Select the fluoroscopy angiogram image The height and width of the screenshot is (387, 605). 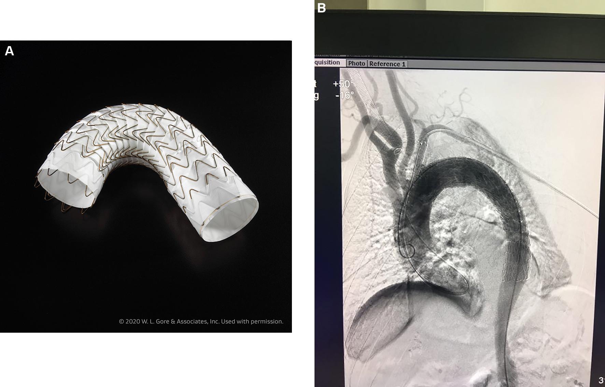(461, 222)
